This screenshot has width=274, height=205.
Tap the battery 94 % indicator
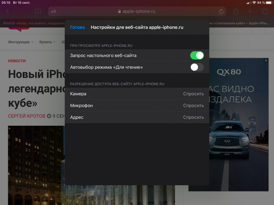coord(265,3)
